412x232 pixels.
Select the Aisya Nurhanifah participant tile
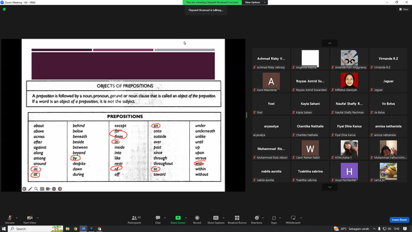click(x=349, y=171)
